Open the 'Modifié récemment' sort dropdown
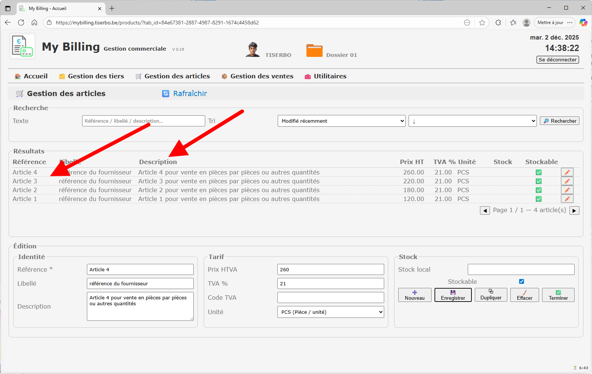The height and width of the screenshot is (374, 592). [x=341, y=121]
